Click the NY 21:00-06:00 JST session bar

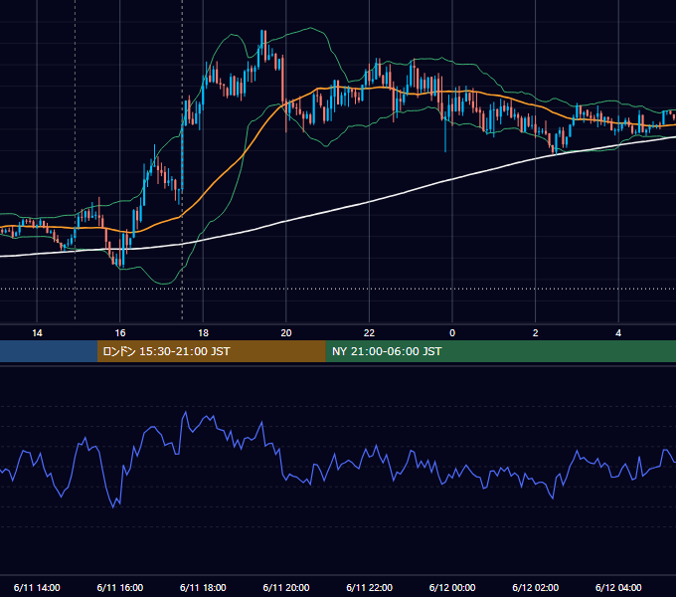click(x=500, y=351)
